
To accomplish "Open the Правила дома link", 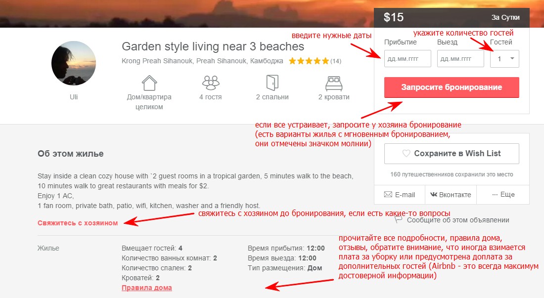I will [146, 288].
